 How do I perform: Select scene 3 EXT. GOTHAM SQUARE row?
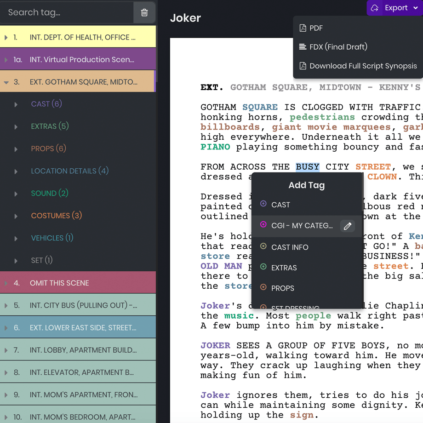tap(78, 81)
